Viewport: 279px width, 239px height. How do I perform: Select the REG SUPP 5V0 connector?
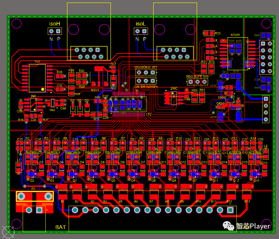[197, 81]
